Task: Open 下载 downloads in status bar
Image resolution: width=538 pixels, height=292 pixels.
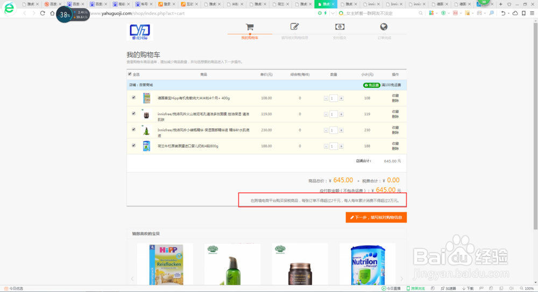Action: click(x=468, y=289)
